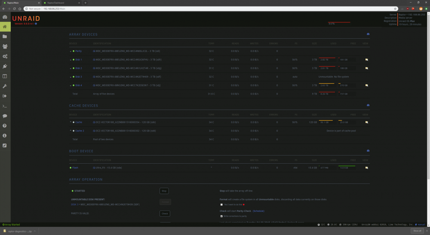Click the version info icon beside Unraid version

tap(36, 24)
